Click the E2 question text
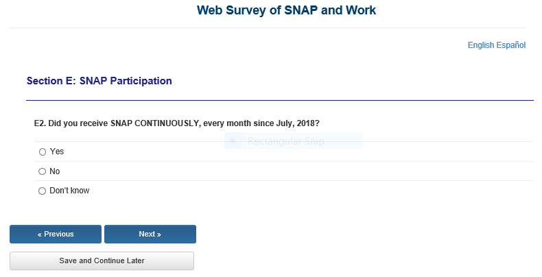Screen dimensions: 542x277 (176, 123)
